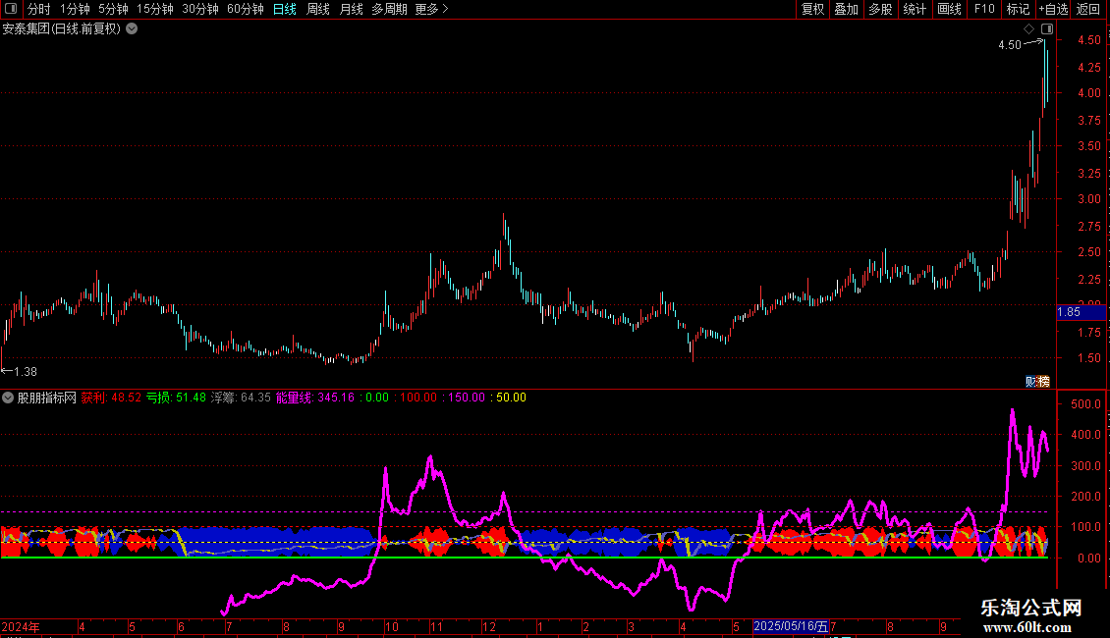Click the 获利: 48.52 value
Screen dimensions: 1110x638
tap(111, 398)
